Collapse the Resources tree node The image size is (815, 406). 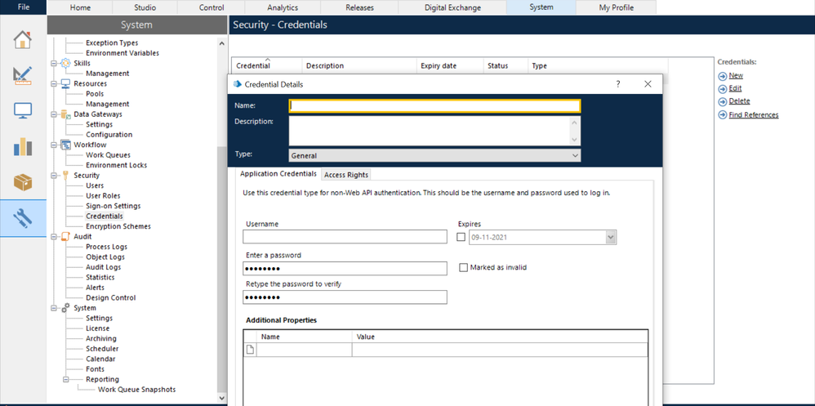pyautogui.click(x=54, y=83)
